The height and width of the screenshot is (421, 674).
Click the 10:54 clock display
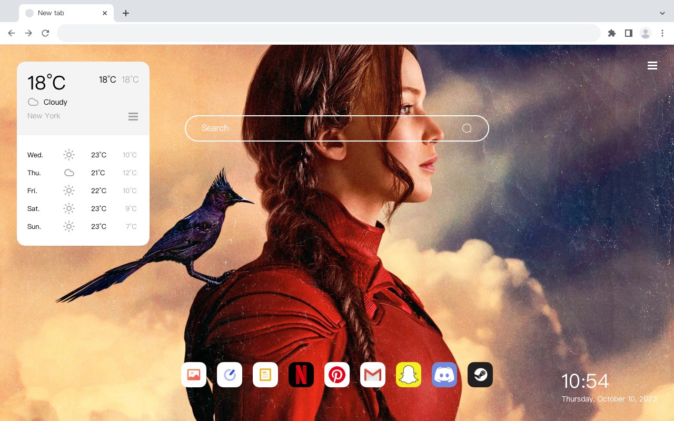click(x=585, y=381)
